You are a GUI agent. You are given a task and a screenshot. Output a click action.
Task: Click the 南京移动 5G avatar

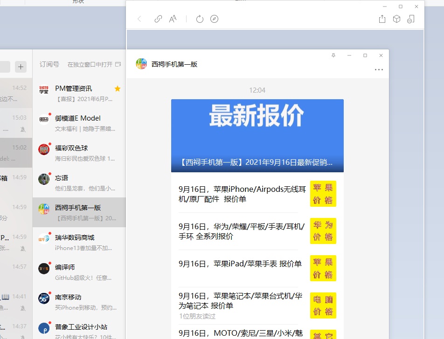point(44,298)
